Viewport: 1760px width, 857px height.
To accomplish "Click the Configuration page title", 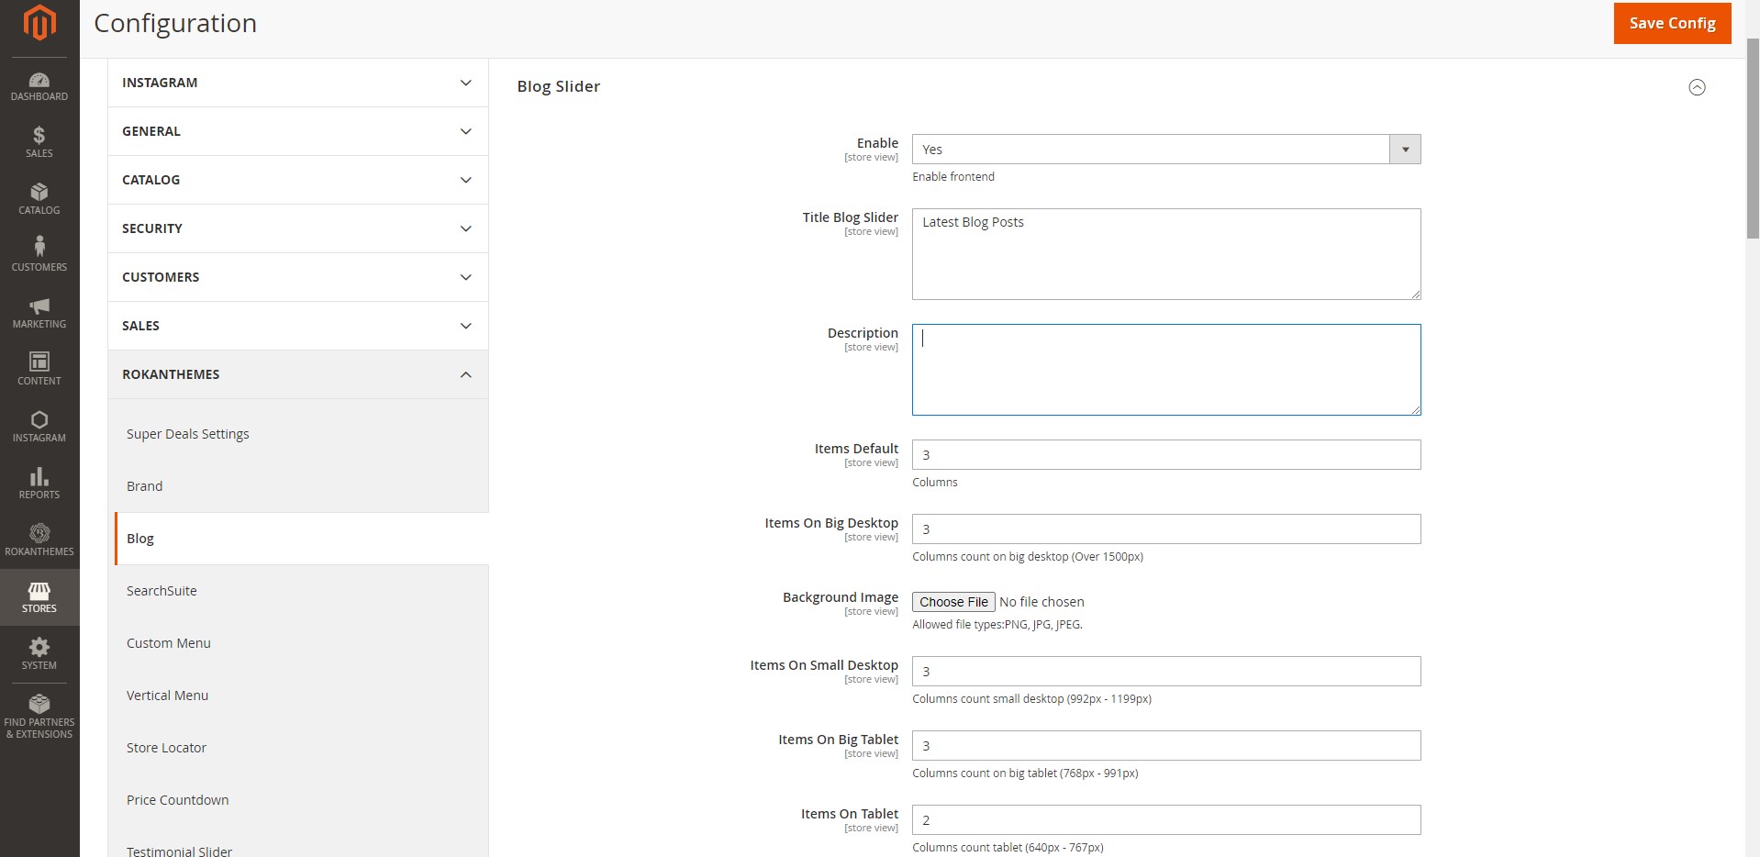I will (175, 23).
